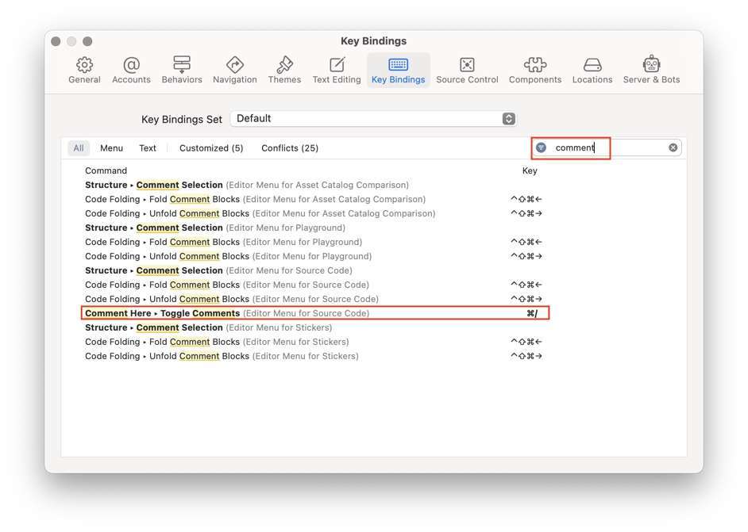The width and height of the screenshot is (748, 532).
Task: Open the Text Editing preferences
Action: [337, 70]
